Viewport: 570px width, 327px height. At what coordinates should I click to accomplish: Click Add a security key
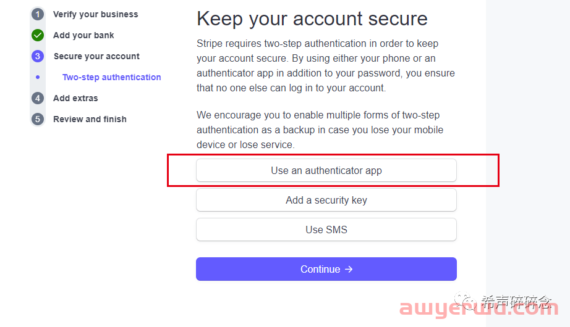[x=326, y=200]
